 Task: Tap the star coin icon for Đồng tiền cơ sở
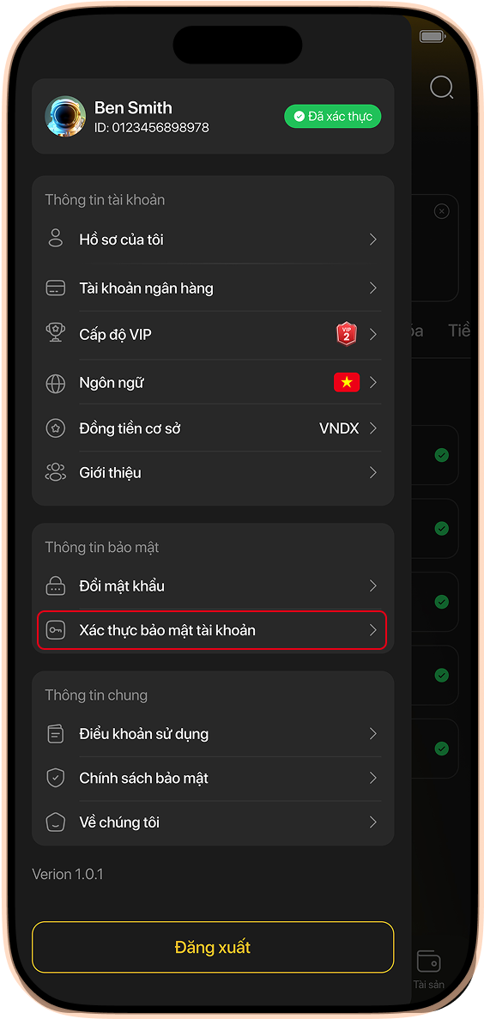[x=56, y=429]
